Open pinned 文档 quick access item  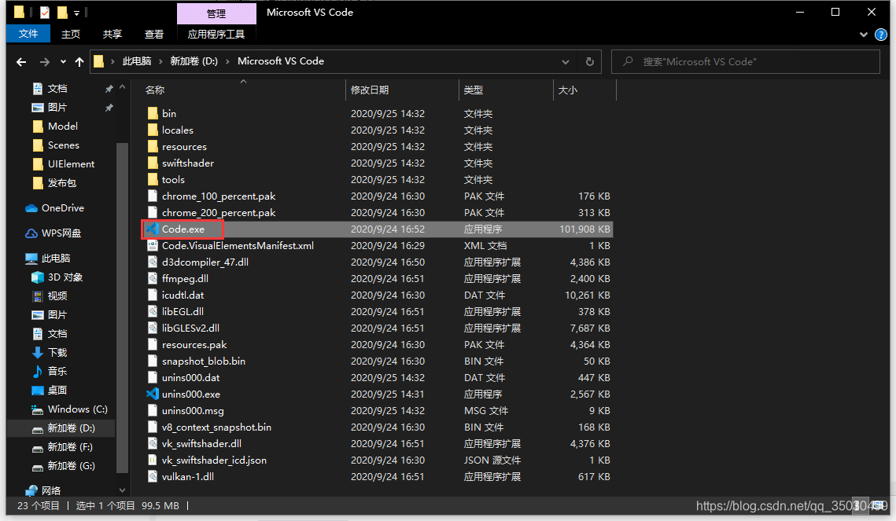pyautogui.click(x=49, y=89)
